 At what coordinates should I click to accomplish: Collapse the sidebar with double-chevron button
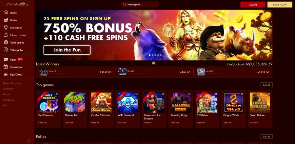click(29, 141)
